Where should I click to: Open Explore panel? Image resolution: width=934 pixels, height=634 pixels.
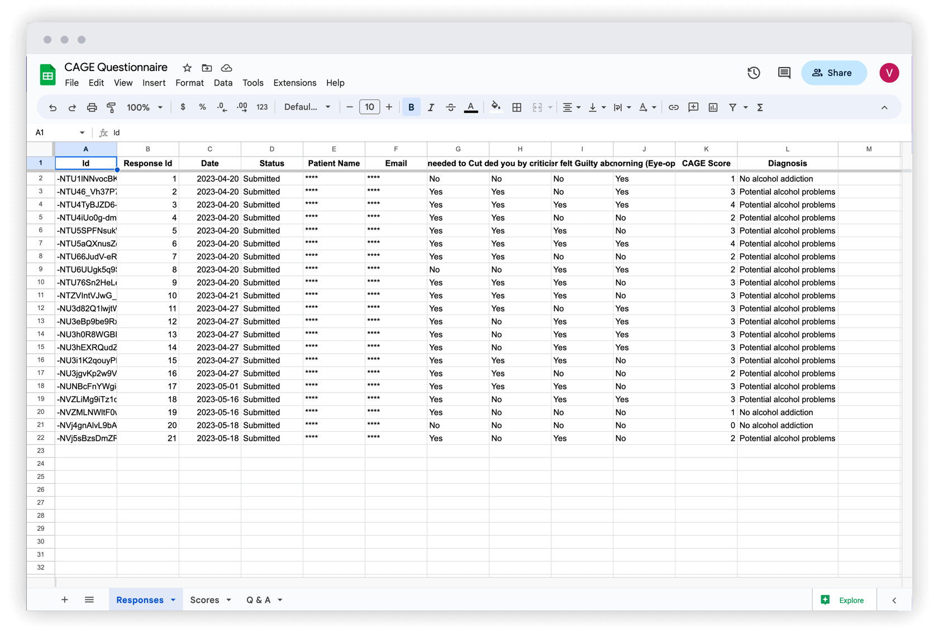point(844,600)
